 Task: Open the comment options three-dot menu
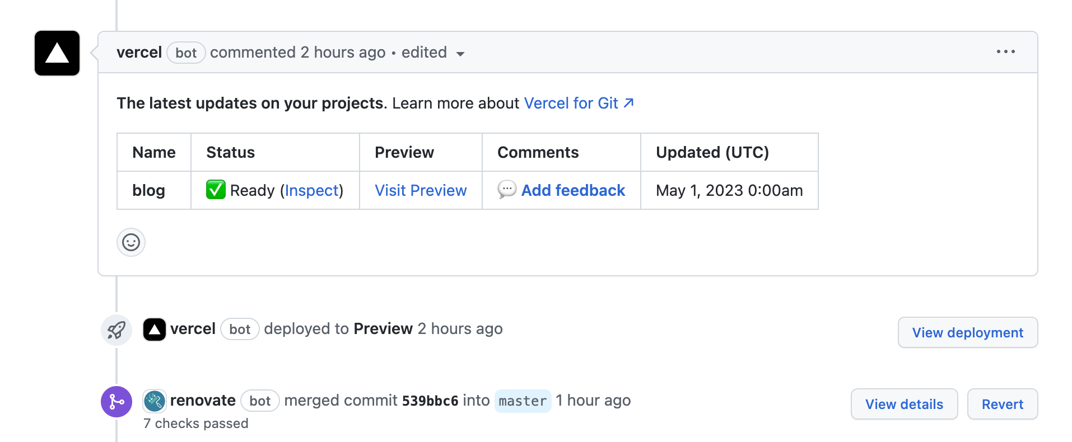[x=1005, y=51]
